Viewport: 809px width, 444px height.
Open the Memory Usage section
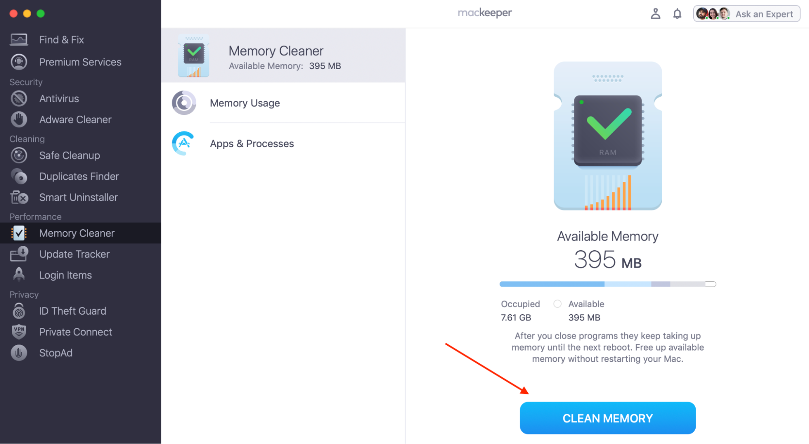pyautogui.click(x=283, y=103)
